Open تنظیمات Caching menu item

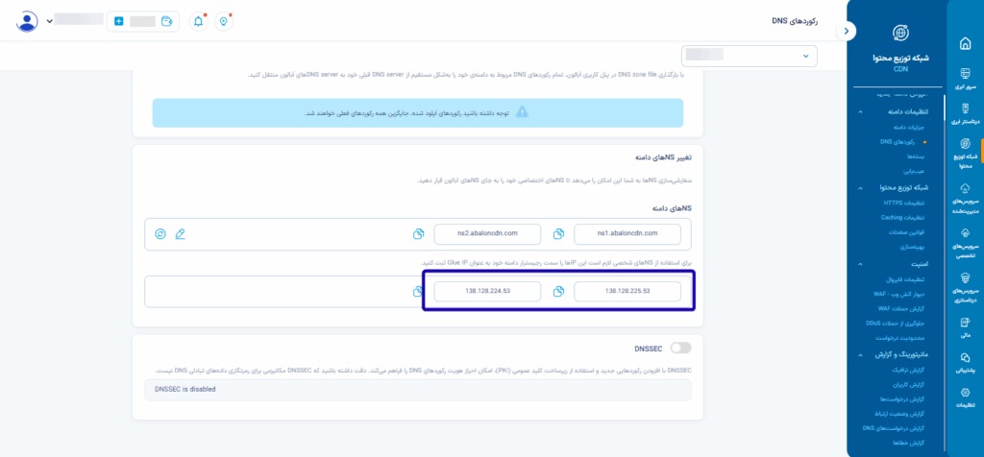pos(903,218)
